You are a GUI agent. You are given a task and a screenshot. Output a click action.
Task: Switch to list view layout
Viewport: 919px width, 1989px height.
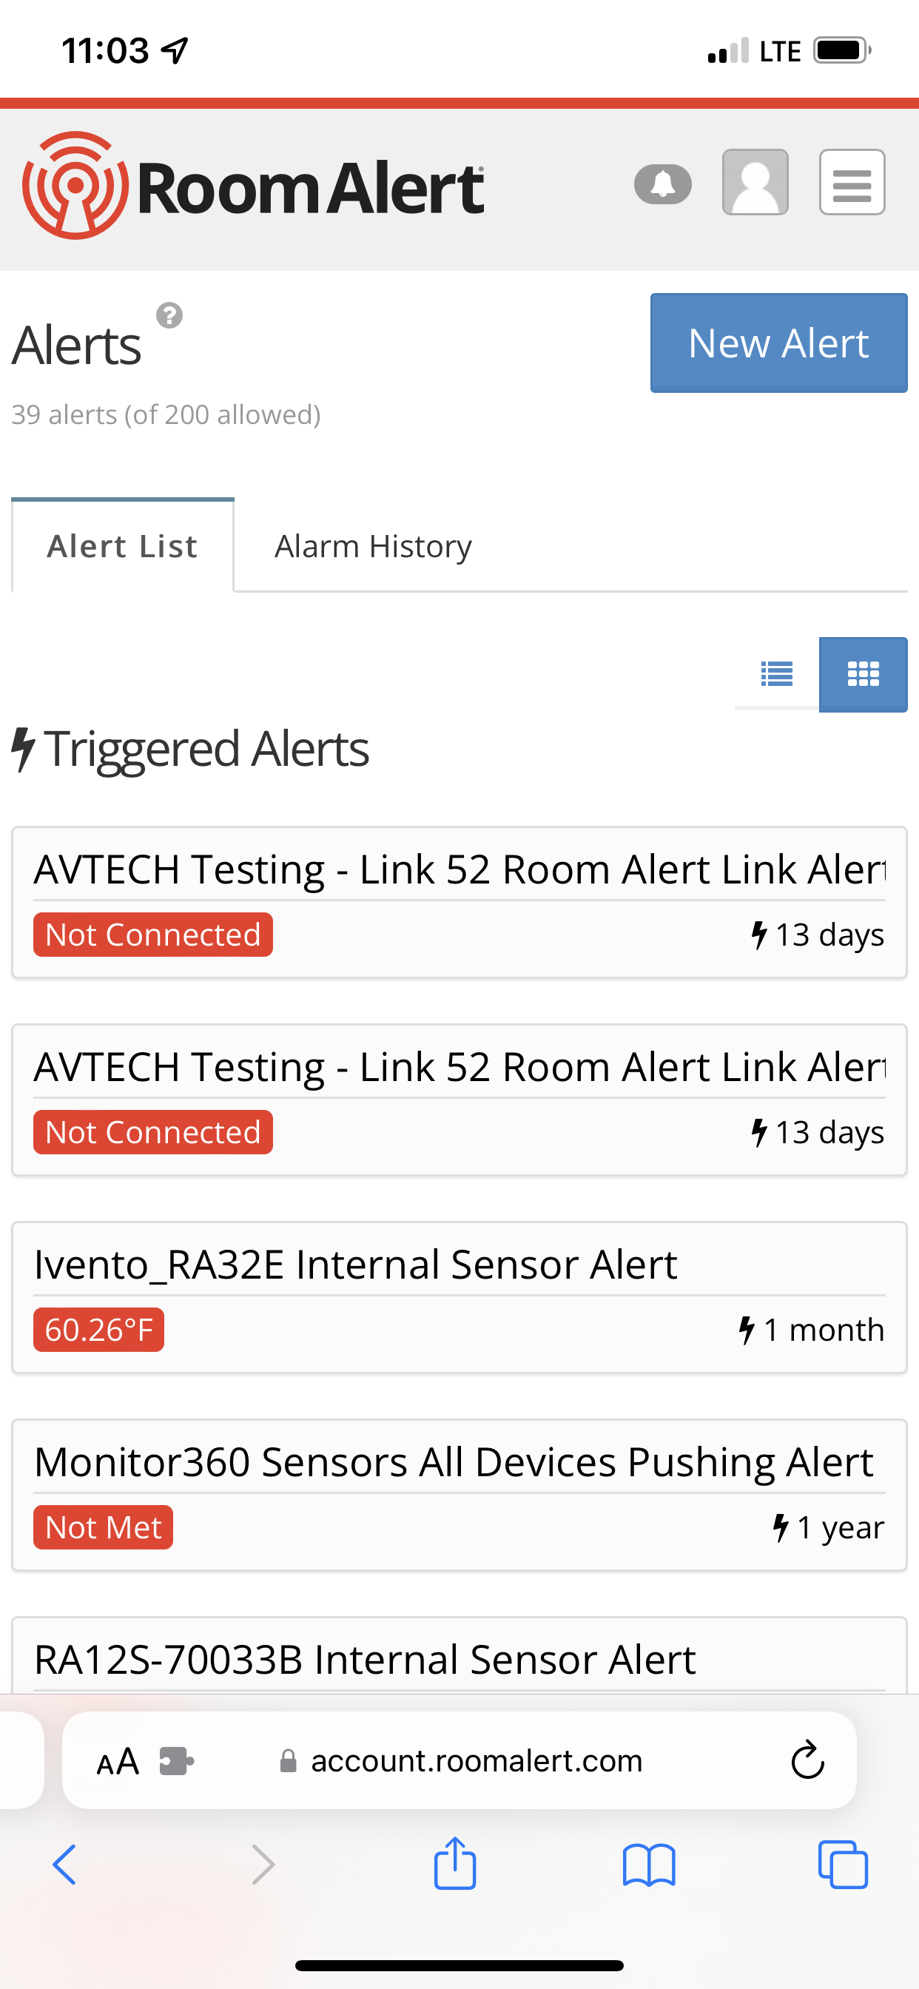click(x=776, y=673)
